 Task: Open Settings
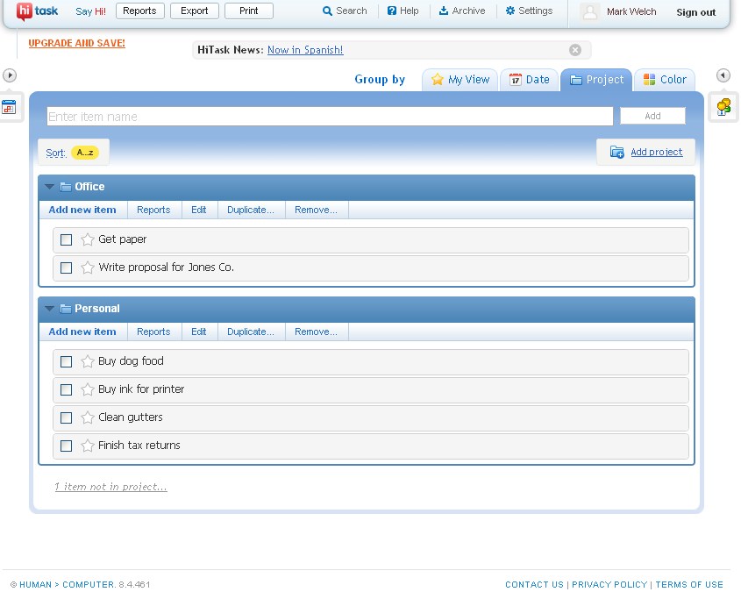click(x=529, y=11)
